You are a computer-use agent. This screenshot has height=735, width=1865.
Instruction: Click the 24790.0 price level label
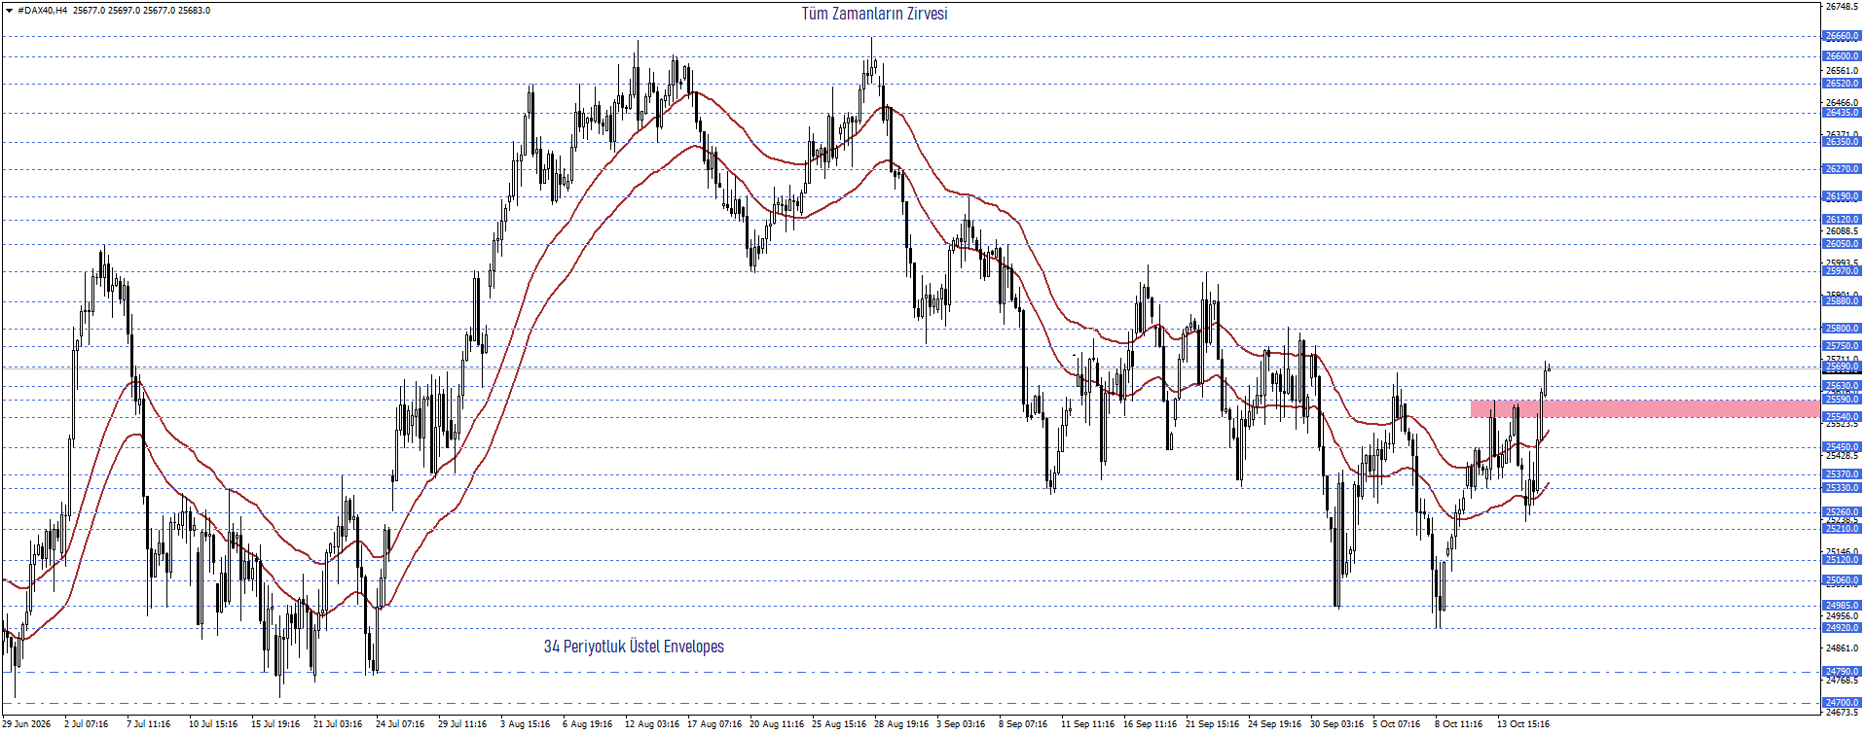pos(1842,672)
